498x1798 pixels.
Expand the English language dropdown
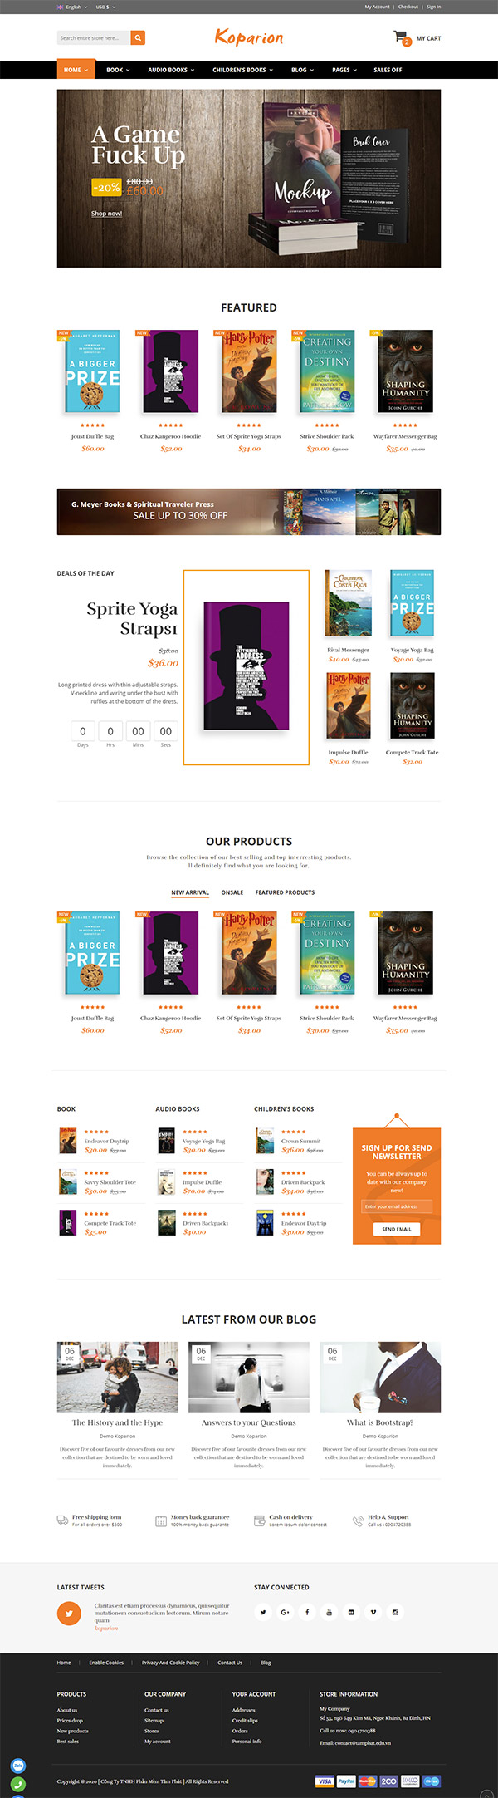pyautogui.click(x=72, y=7)
